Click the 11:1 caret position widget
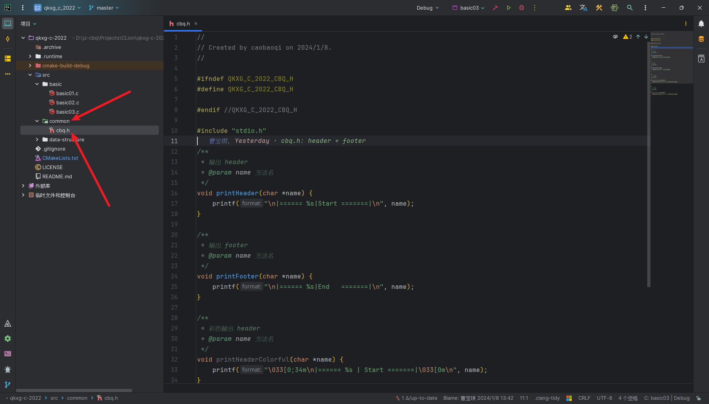Viewport: 709px width, 404px height. click(524, 398)
